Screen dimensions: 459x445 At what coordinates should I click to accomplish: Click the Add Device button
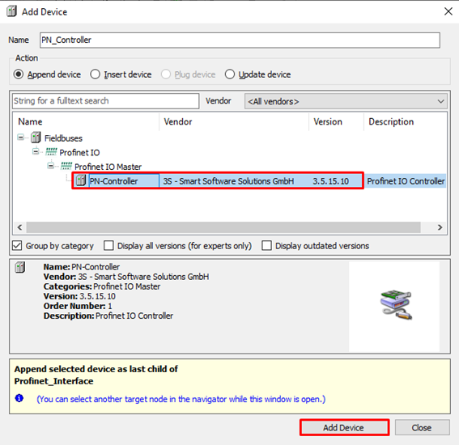point(344,427)
